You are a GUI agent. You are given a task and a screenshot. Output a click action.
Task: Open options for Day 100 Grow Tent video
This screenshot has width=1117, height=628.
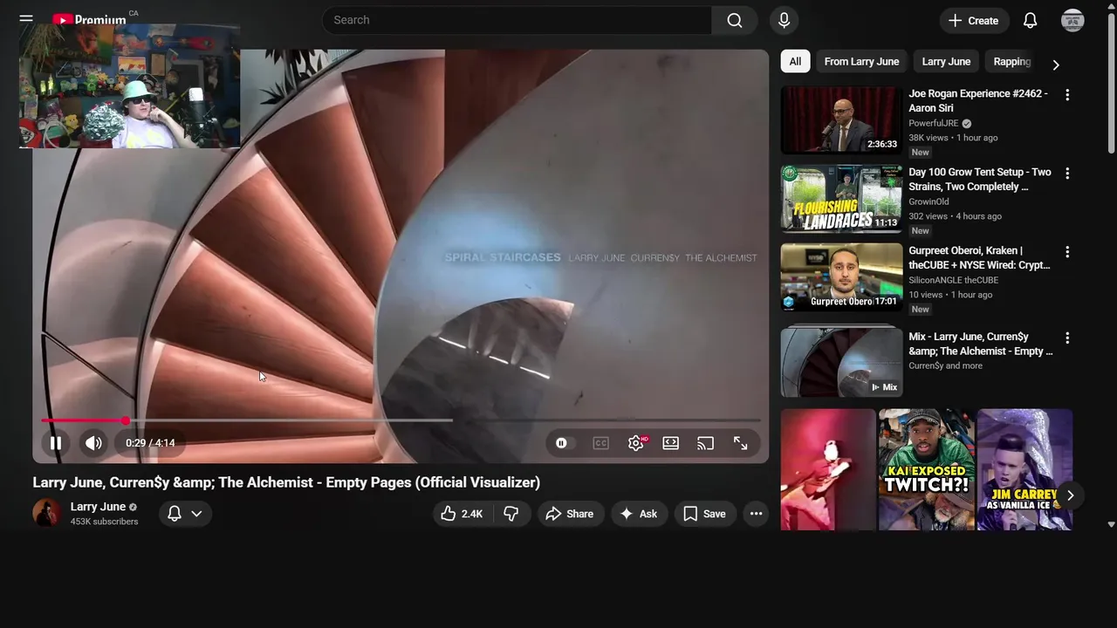tap(1066, 173)
